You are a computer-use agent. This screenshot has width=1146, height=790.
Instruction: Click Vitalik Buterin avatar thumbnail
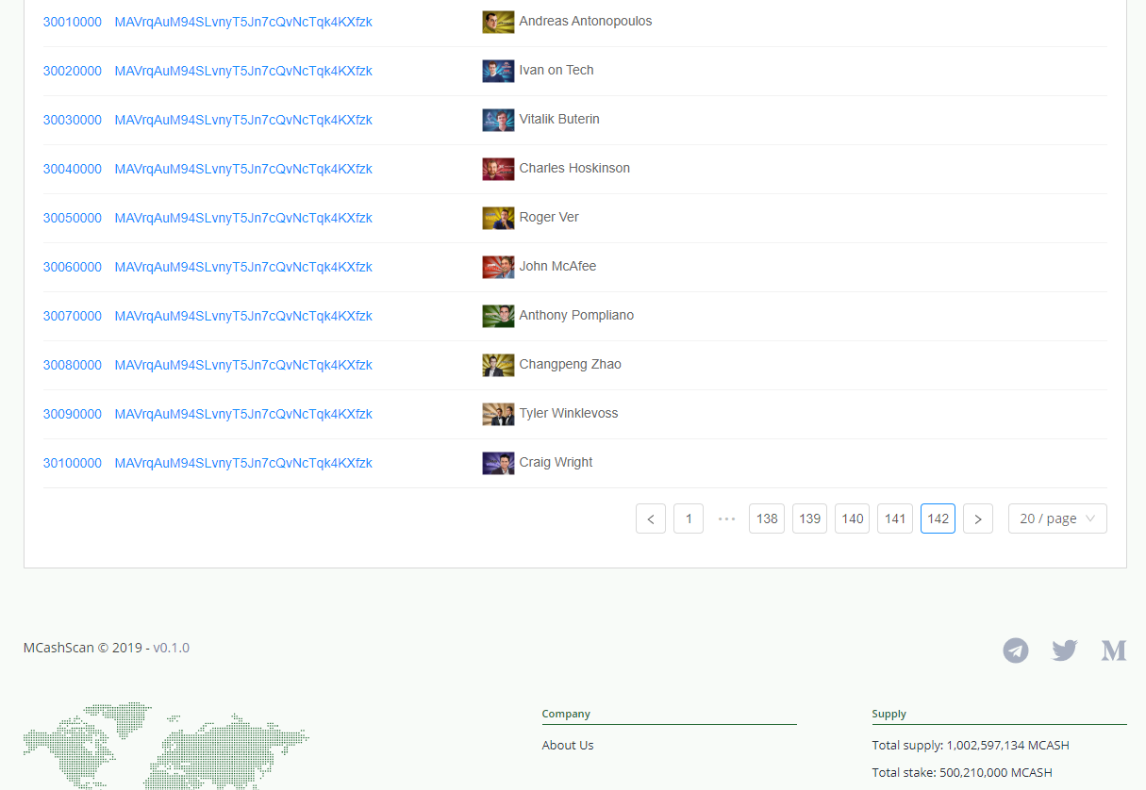(498, 120)
